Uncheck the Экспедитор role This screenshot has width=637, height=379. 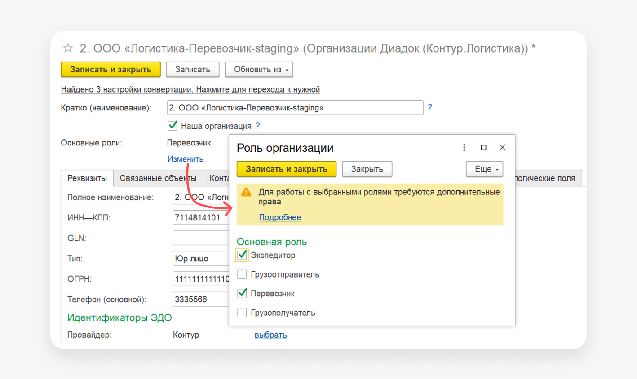pyautogui.click(x=242, y=255)
